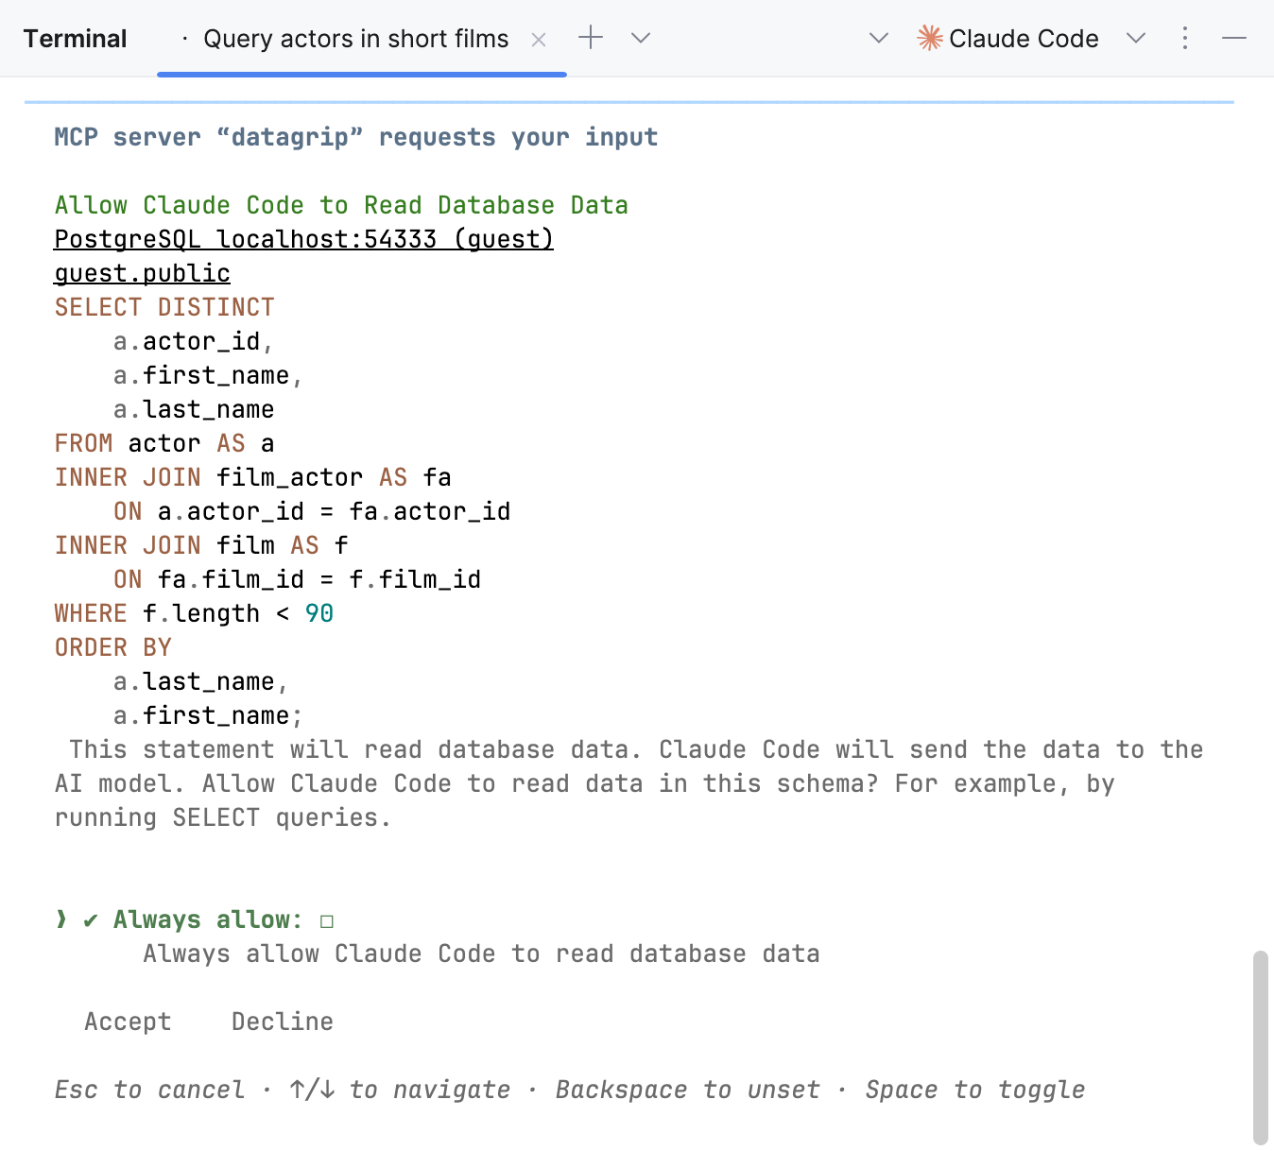Viewport: 1274px width, 1151px height.
Task: Click the vertical scrollbar thumb
Action: (1260, 1047)
